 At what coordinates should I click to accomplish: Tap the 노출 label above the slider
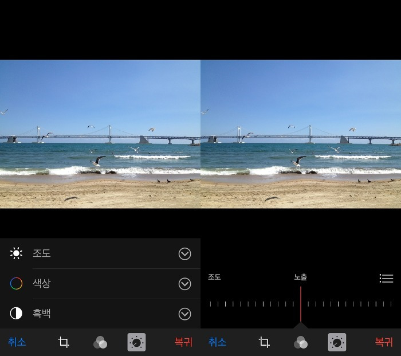pos(301,277)
